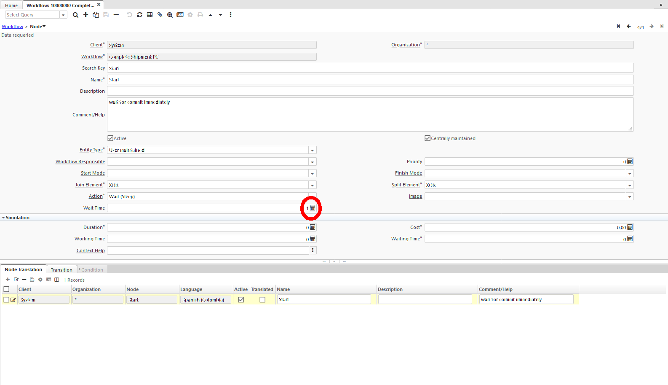Open Duration calculator icon
668x385 pixels.
click(x=313, y=227)
